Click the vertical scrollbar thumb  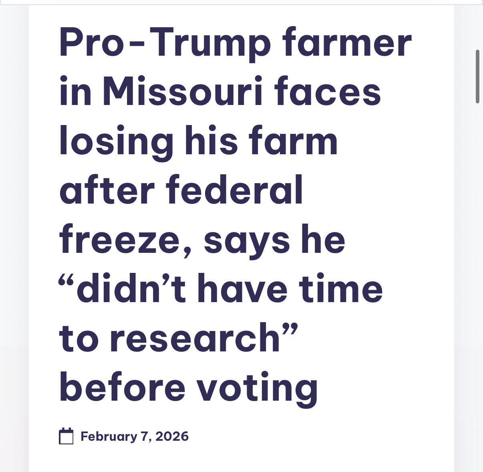pyautogui.click(x=477, y=76)
